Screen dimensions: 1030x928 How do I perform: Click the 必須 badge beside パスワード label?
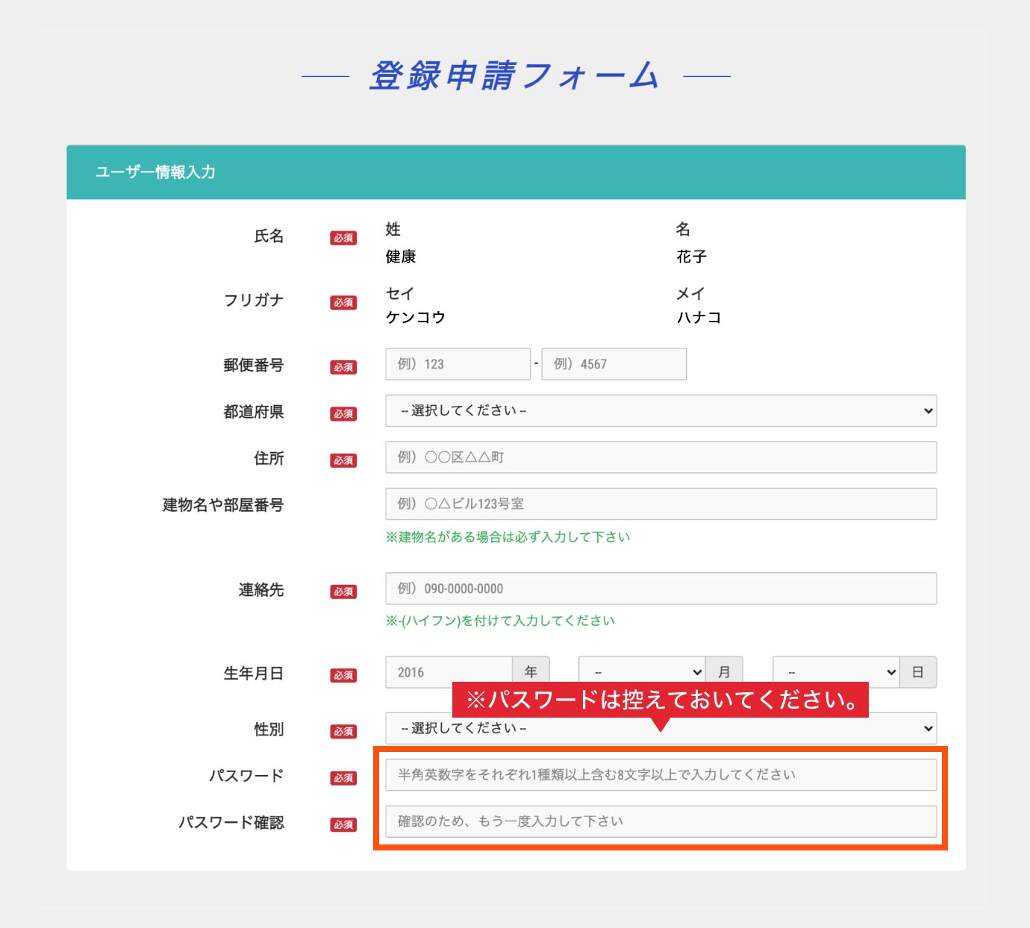[x=343, y=778]
